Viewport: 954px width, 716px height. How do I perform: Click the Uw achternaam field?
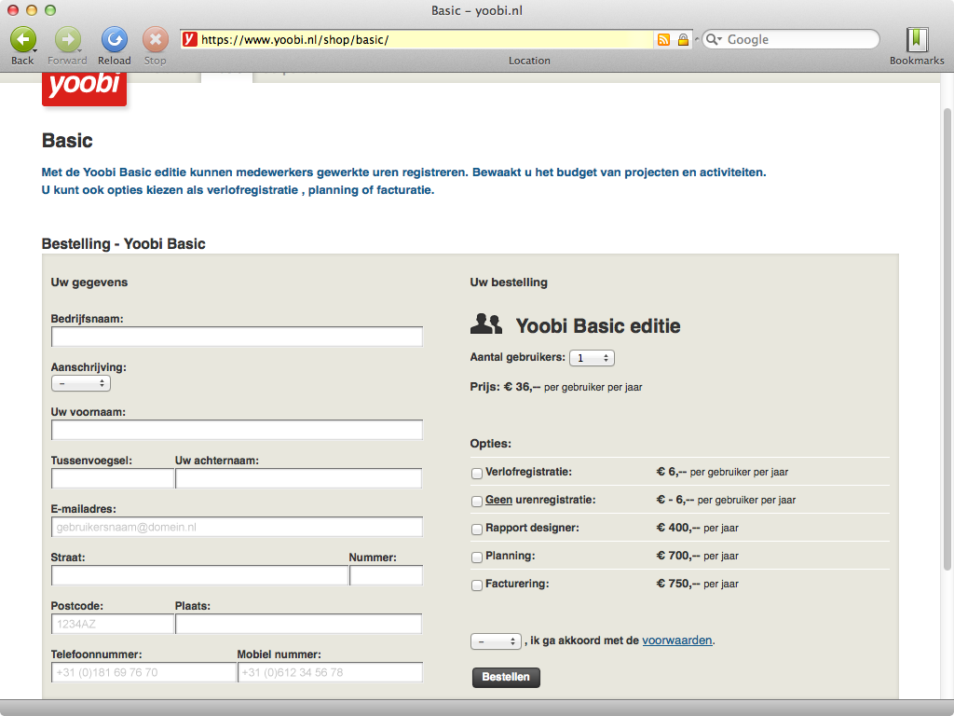click(x=299, y=478)
